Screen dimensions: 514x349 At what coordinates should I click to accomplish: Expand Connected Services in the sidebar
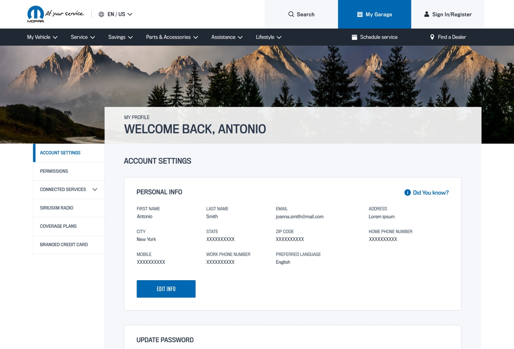[95, 190]
